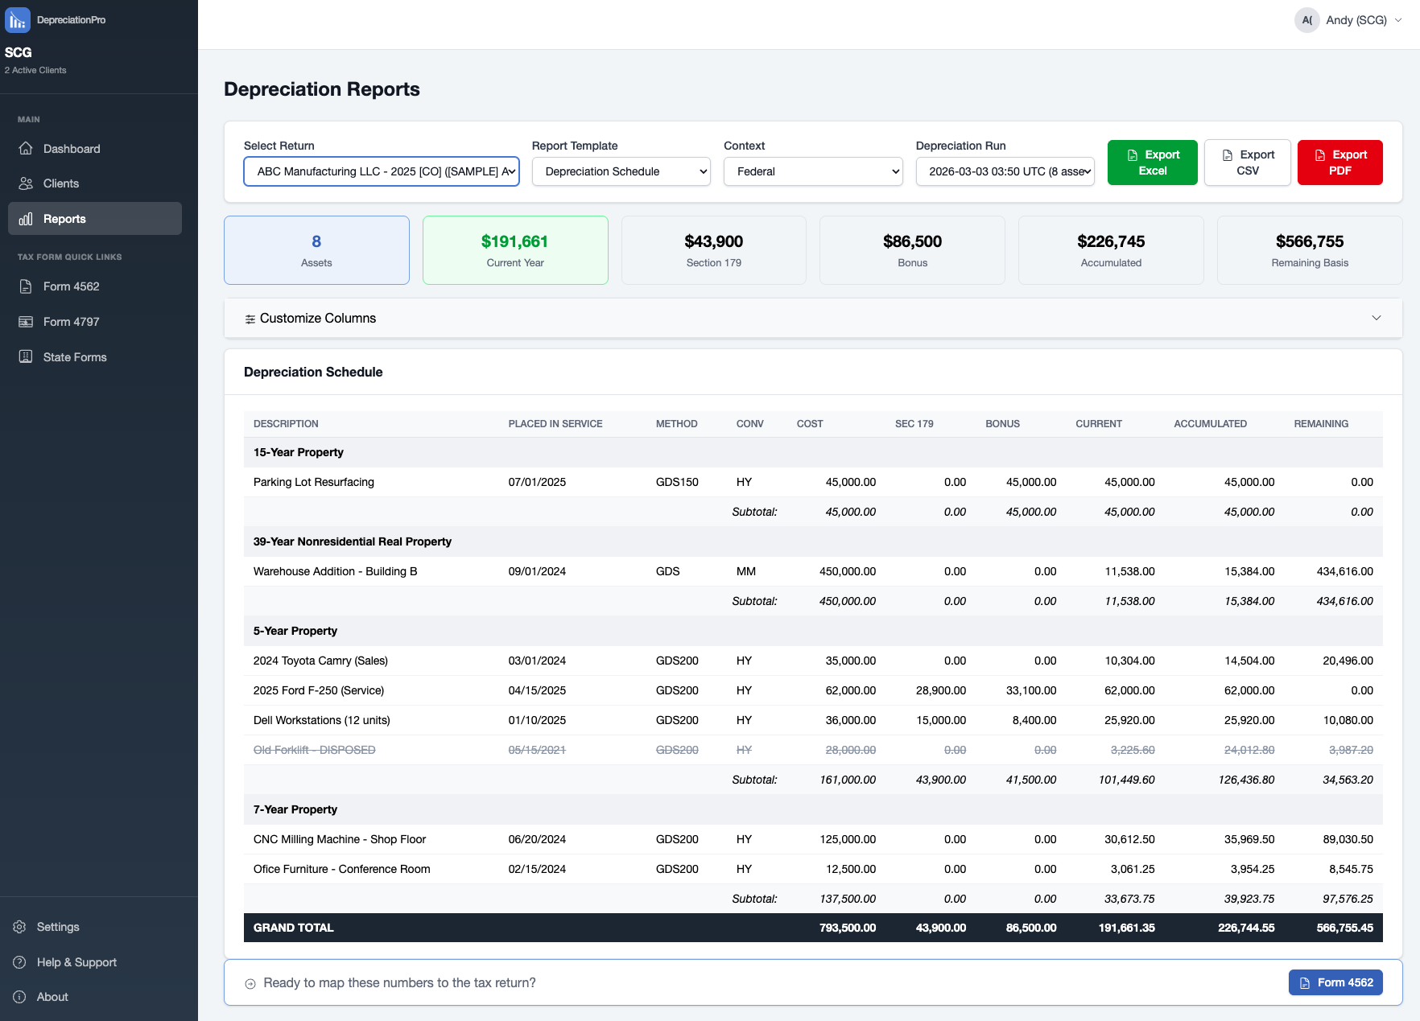
Task: Click the Dashboard home icon
Action: [x=26, y=149]
